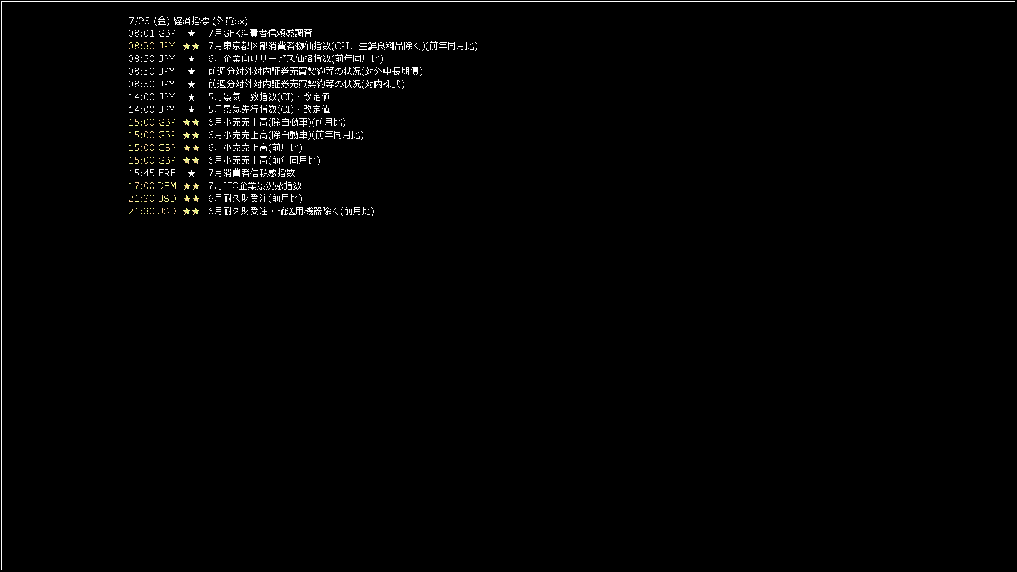This screenshot has height=572, width=1017.
Task: Select 7月消費者信頼感指数 entry
Action: pyautogui.click(x=252, y=173)
